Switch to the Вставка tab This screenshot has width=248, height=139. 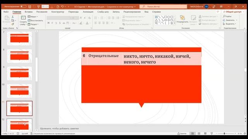click(29, 12)
